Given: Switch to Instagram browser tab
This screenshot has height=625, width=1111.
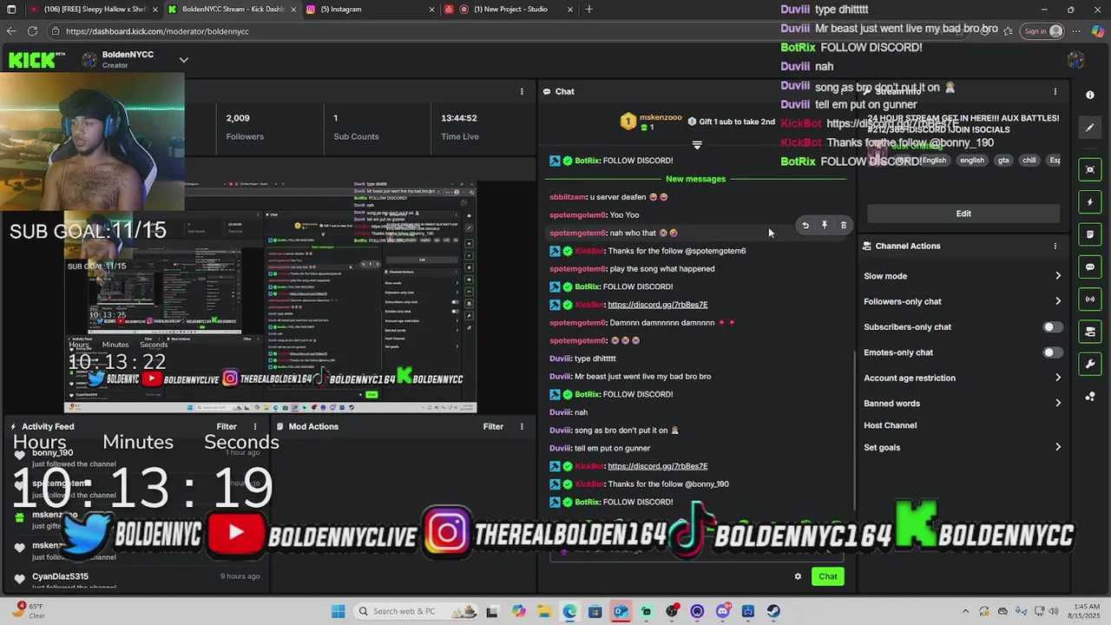Looking at the screenshot, I should [x=371, y=9].
